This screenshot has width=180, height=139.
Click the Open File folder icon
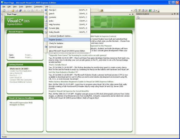coord(13,11)
